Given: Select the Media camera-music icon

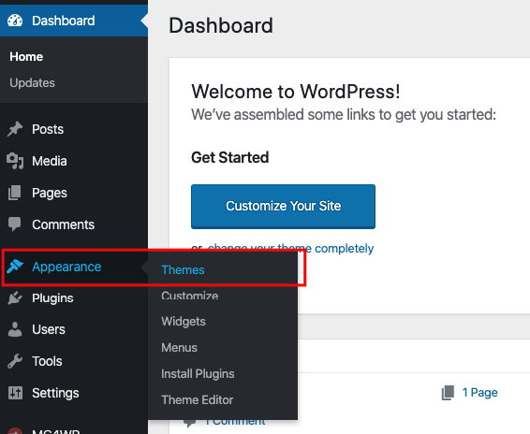Looking at the screenshot, I should coord(15,161).
